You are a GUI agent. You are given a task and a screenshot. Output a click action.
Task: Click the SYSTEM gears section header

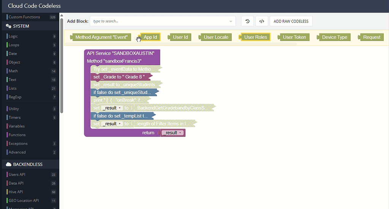[x=30, y=26]
